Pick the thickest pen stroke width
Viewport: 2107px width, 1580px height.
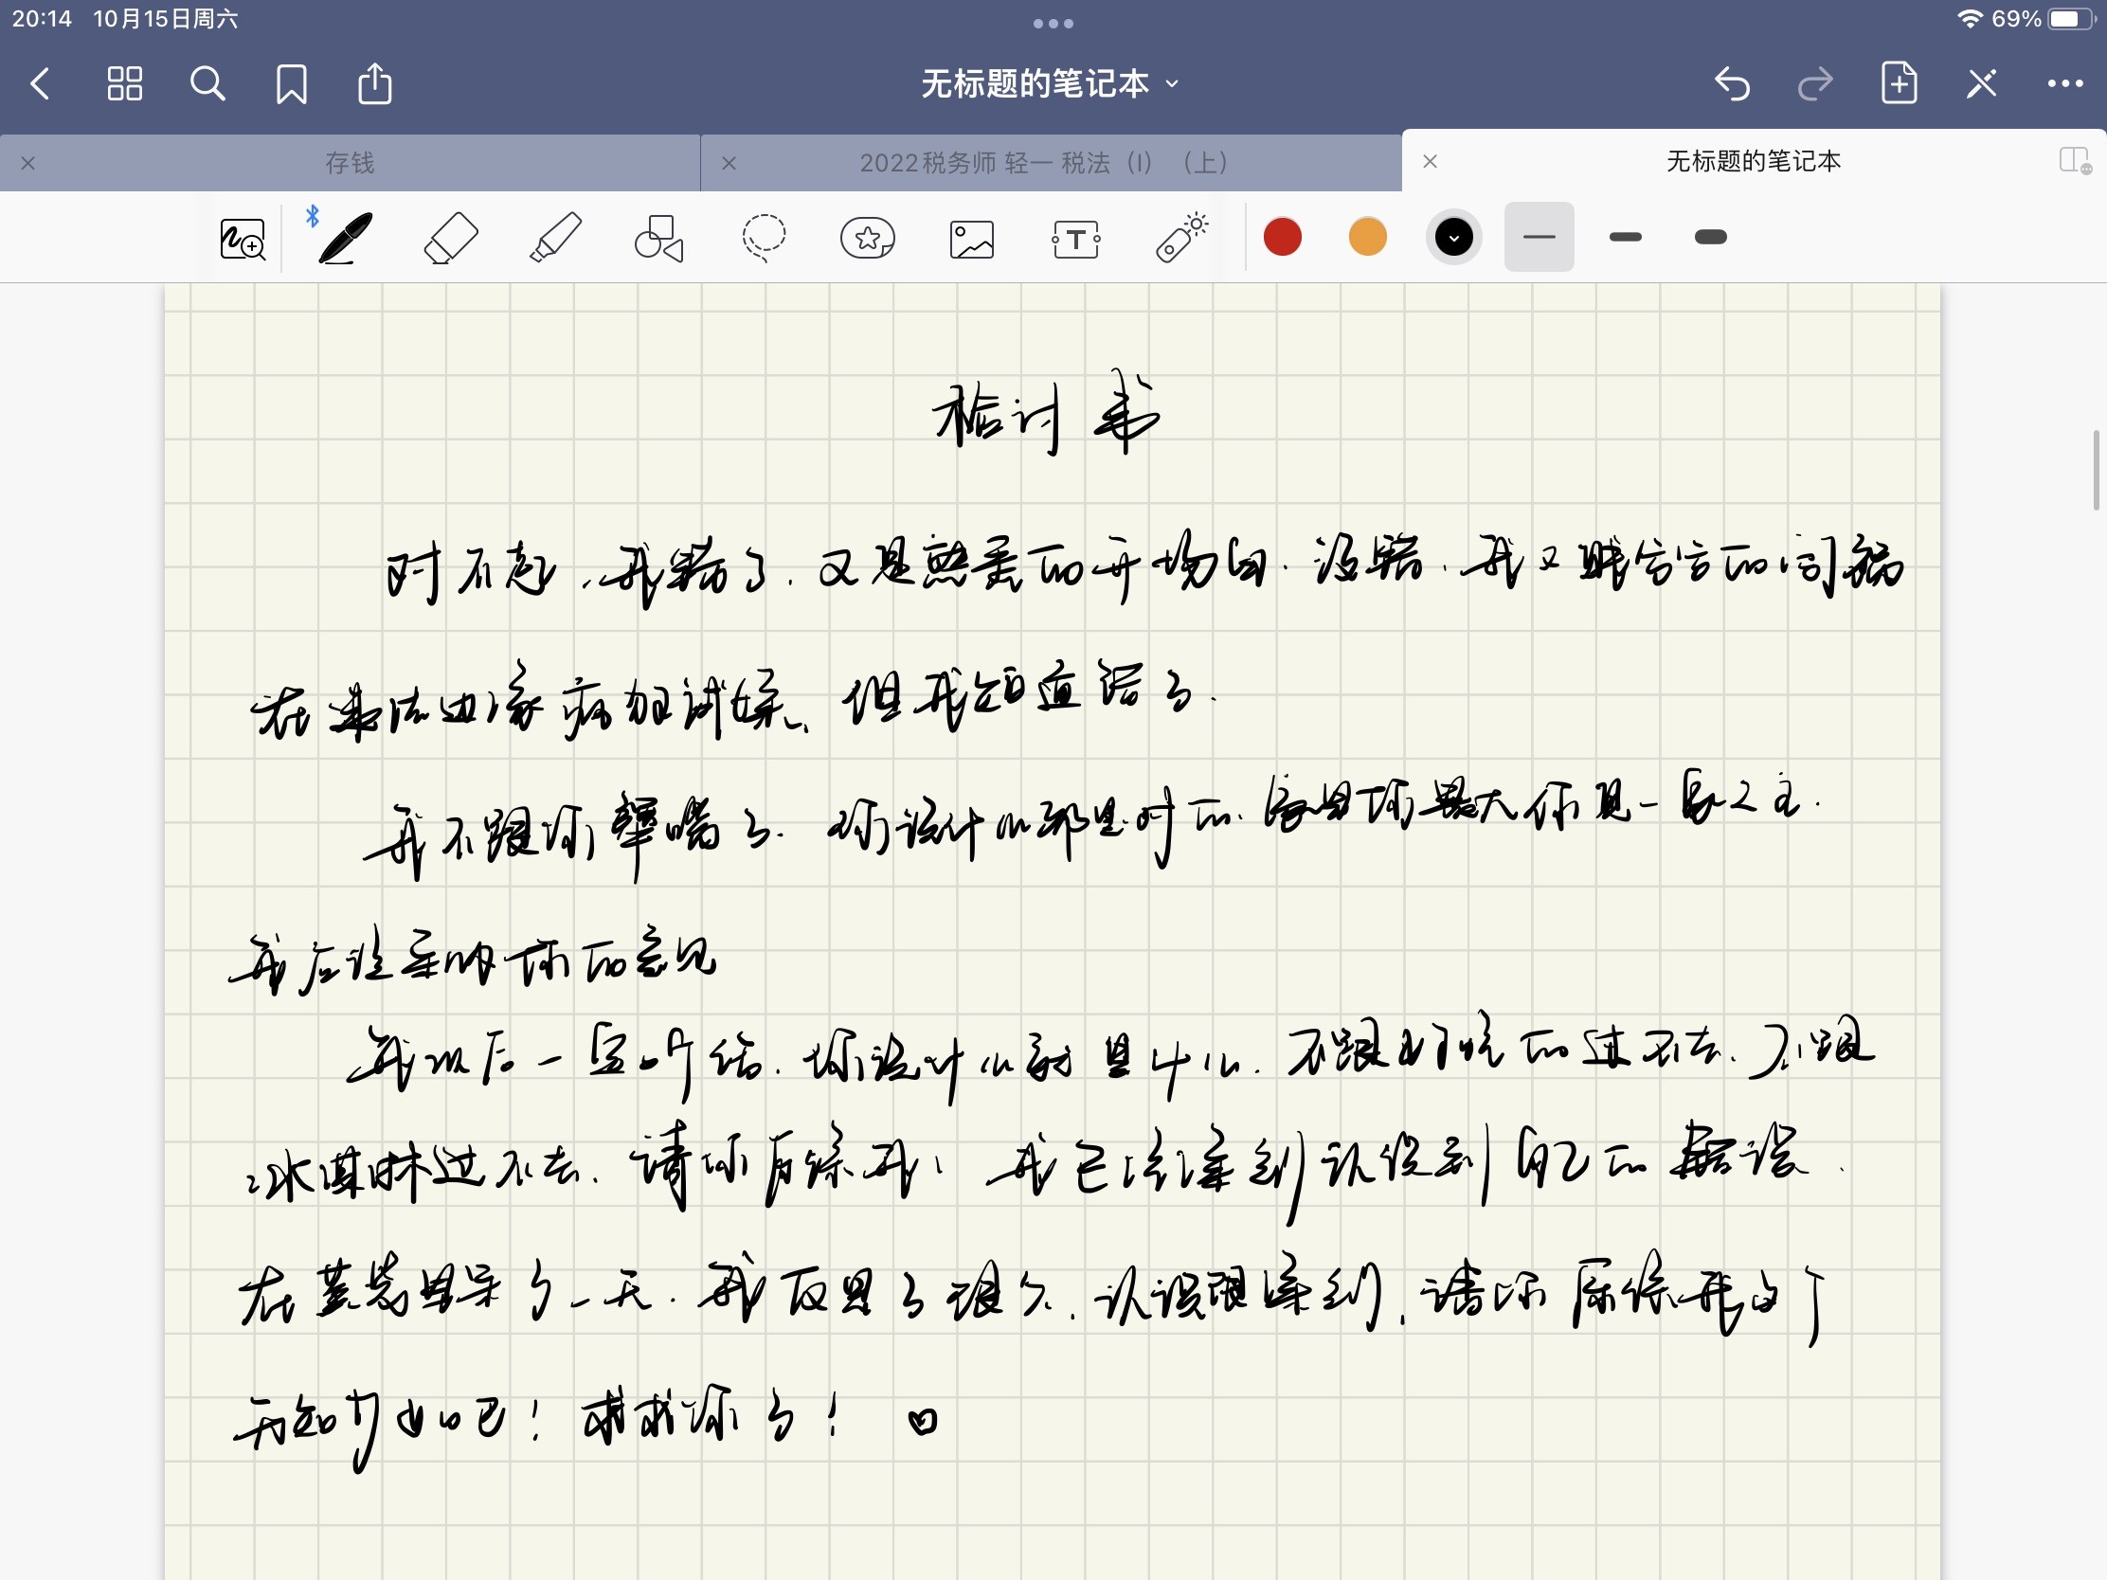[x=1711, y=237]
